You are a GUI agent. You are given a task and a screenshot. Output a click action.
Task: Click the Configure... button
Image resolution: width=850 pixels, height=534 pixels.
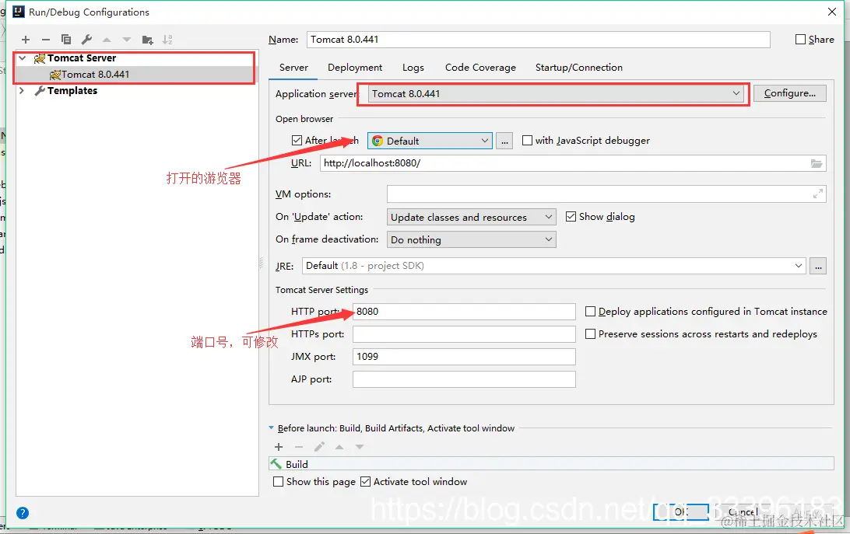pyautogui.click(x=790, y=93)
